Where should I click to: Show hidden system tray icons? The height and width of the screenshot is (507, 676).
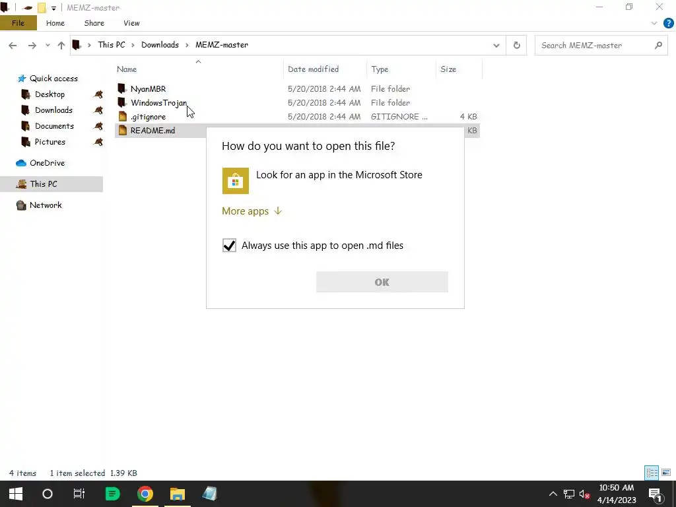click(553, 494)
